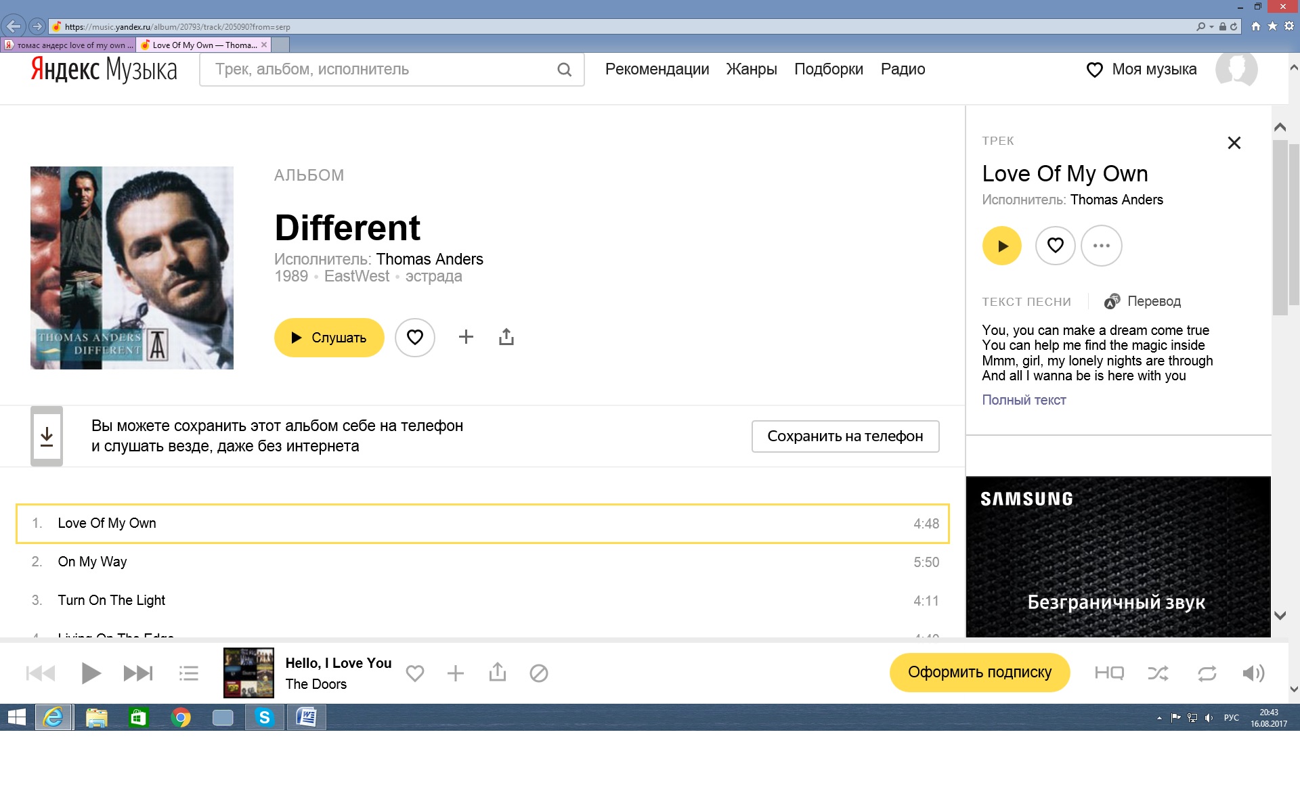The image size is (1300, 812).
Task: Expand full lyrics via Полный текст
Action: [x=1024, y=400]
